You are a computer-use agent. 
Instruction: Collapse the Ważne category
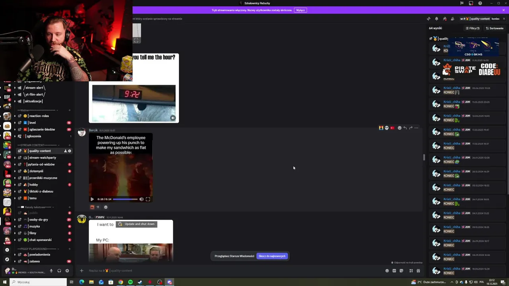pos(38,110)
